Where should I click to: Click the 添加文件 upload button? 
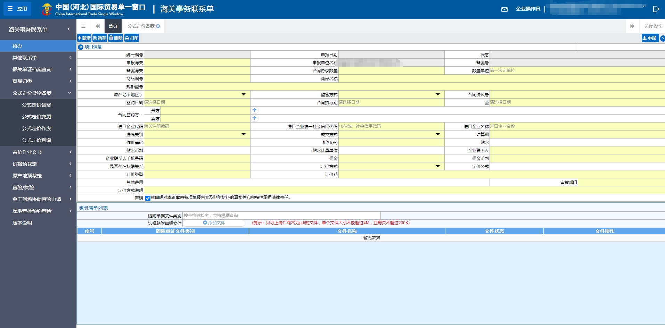(x=214, y=223)
